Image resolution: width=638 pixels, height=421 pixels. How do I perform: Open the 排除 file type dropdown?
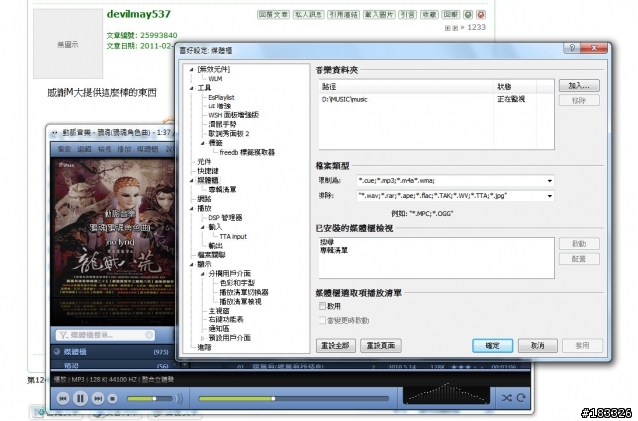point(549,196)
